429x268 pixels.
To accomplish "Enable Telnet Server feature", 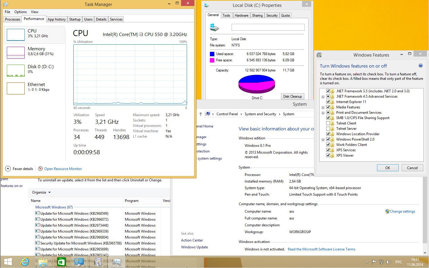I will (x=328, y=129).
